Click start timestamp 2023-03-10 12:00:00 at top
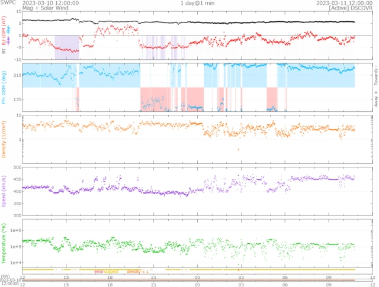Screen dimensions: 379x287 tap(47, 3)
